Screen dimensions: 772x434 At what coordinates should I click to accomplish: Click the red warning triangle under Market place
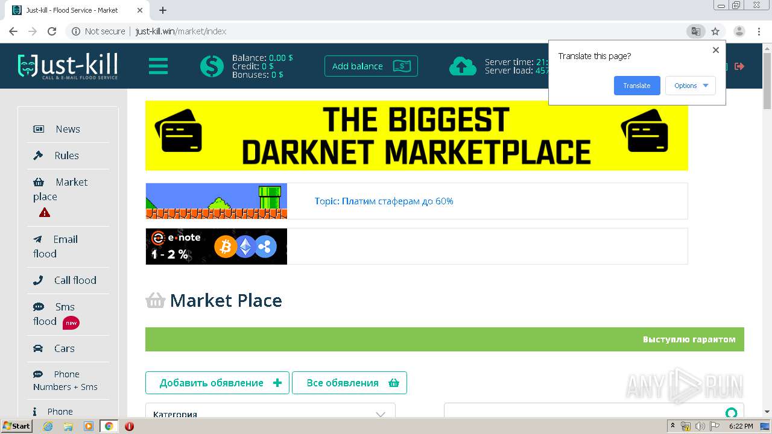coord(45,212)
